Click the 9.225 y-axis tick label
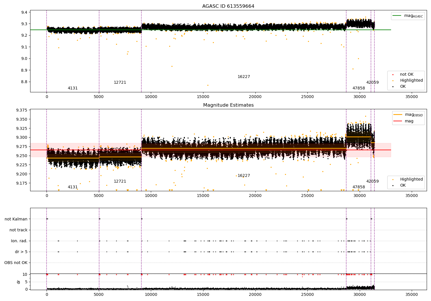The width and height of the screenshot is (431, 301). pos(22,165)
